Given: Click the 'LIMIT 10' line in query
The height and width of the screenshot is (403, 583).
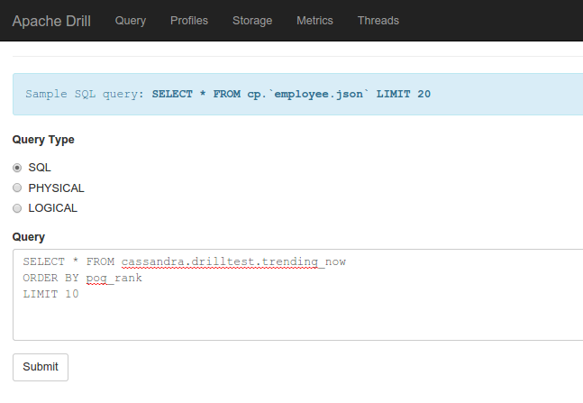Looking at the screenshot, I should 51,294.
